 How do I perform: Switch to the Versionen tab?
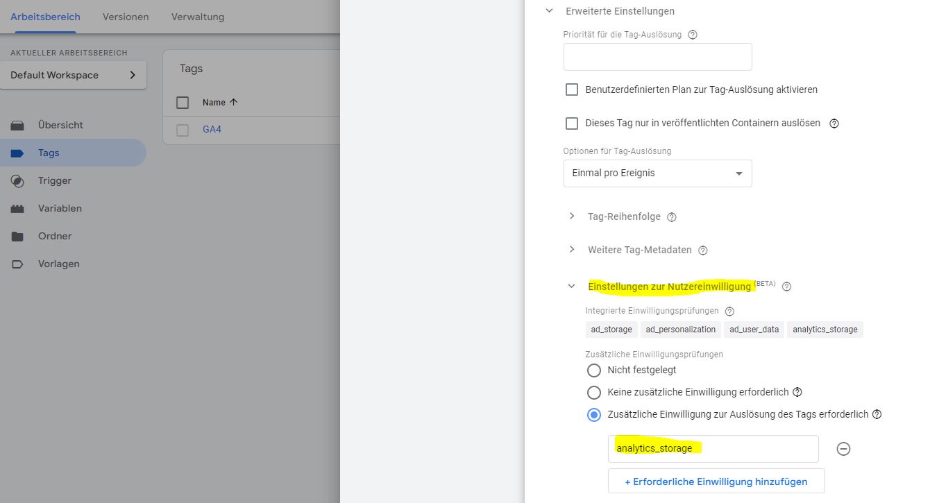pyautogui.click(x=126, y=17)
